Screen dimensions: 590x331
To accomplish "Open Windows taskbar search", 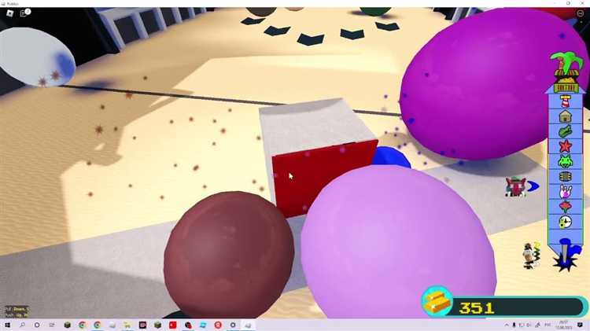I will (22, 325).
